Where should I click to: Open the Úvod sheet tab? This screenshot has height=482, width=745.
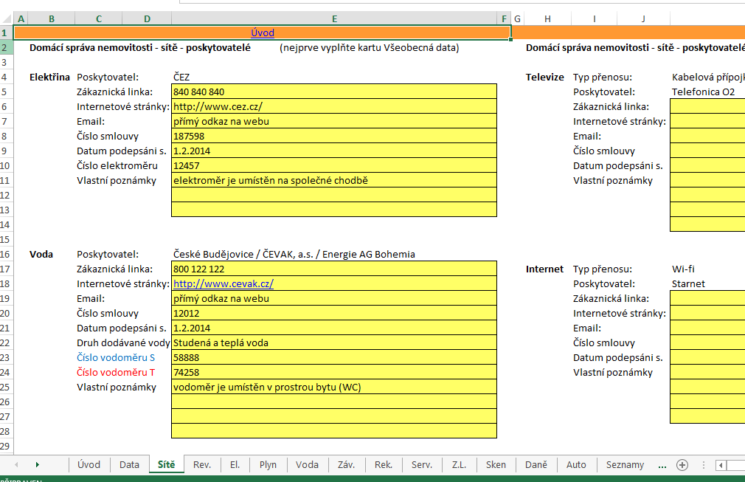point(89,465)
